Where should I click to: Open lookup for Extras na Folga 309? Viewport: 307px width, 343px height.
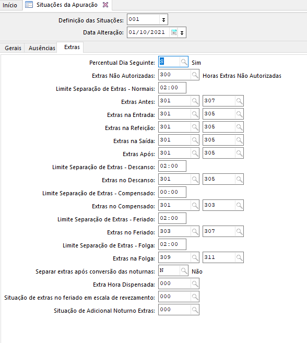tap(195, 258)
